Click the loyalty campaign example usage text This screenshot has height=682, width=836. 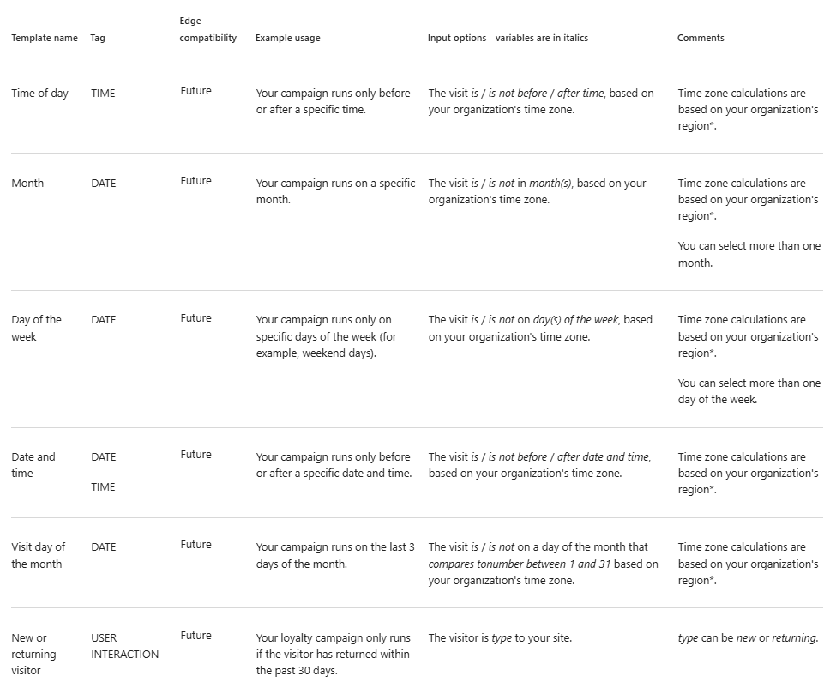tap(333, 654)
